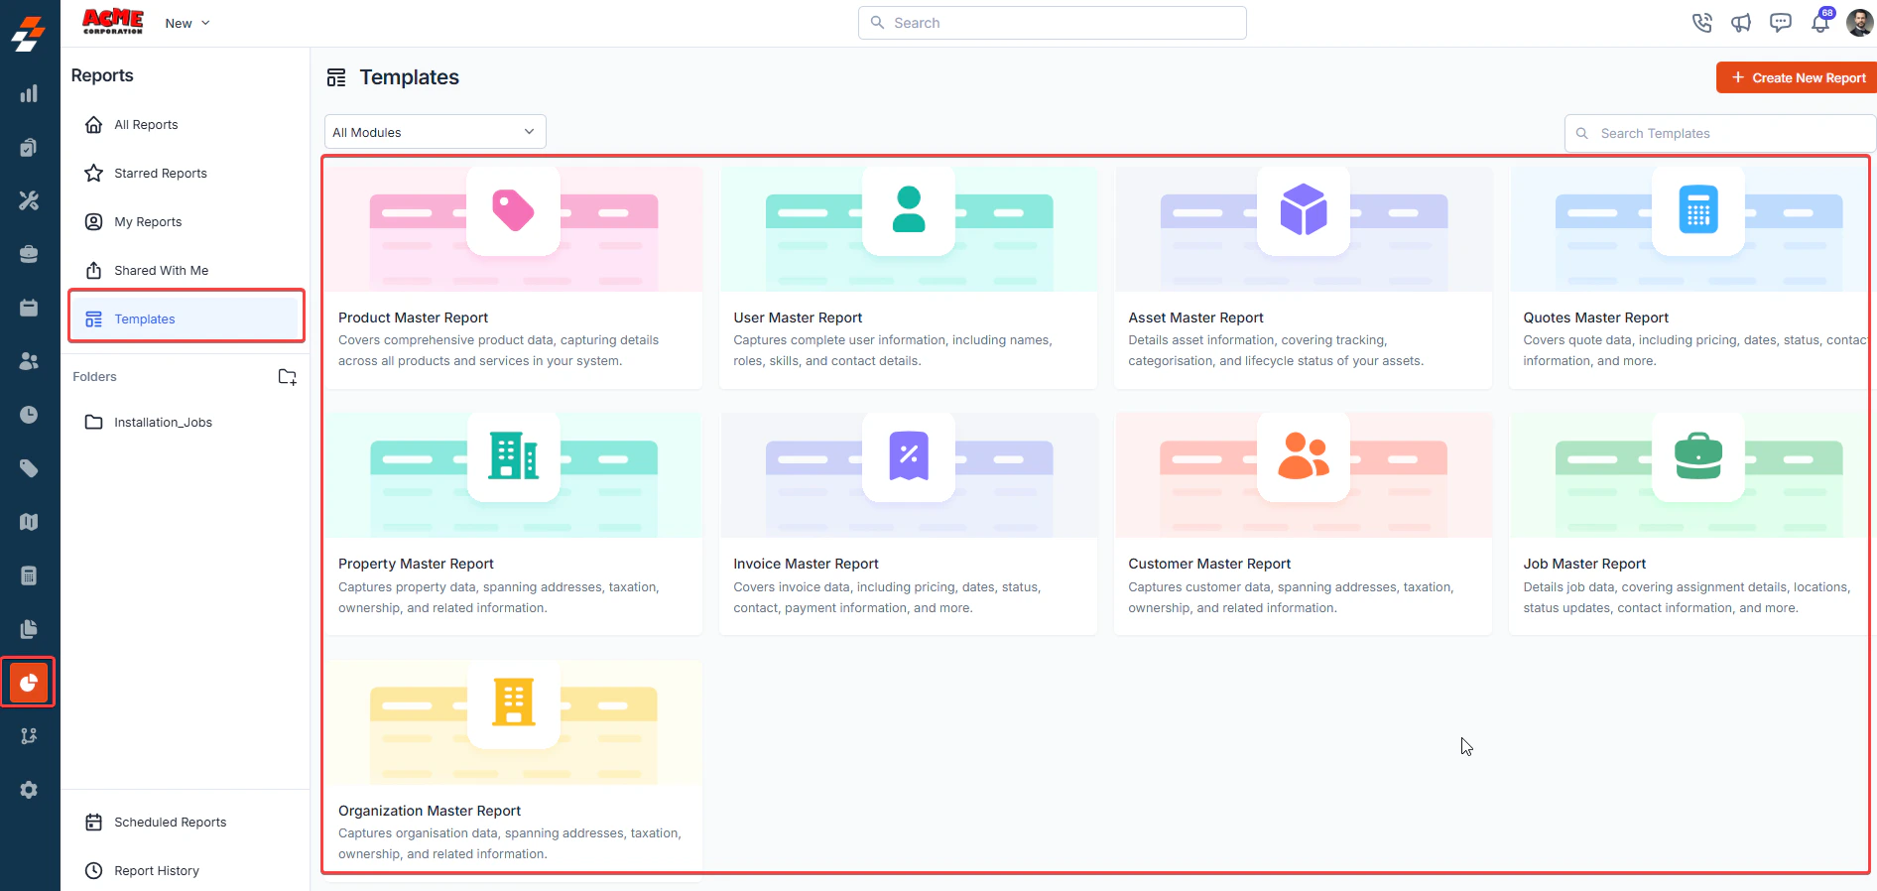The image size is (1877, 891).
Task: Select the pie chart Reports sidebar icon
Action: (29, 683)
